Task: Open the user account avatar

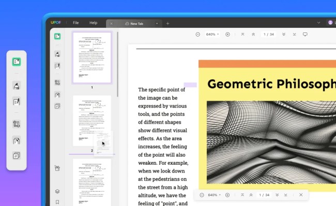Action: click(x=330, y=23)
